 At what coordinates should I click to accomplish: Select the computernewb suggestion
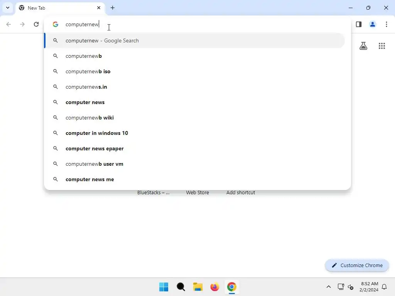[194, 56]
